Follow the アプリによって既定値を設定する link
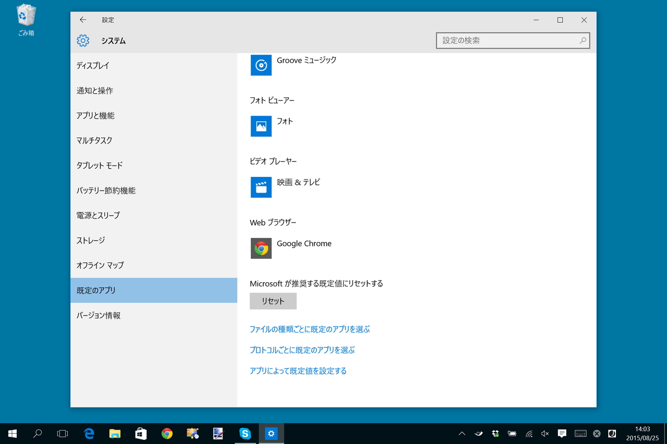667x444 pixels. [x=298, y=371]
